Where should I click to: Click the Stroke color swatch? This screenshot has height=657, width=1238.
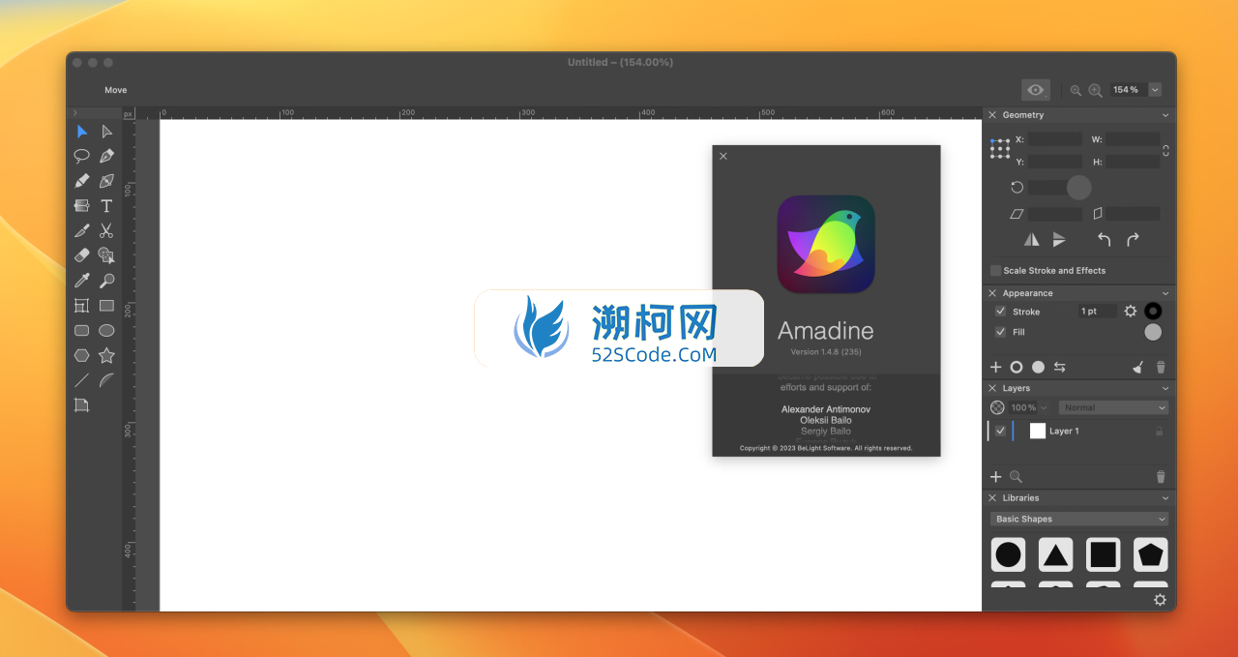coord(1153,312)
